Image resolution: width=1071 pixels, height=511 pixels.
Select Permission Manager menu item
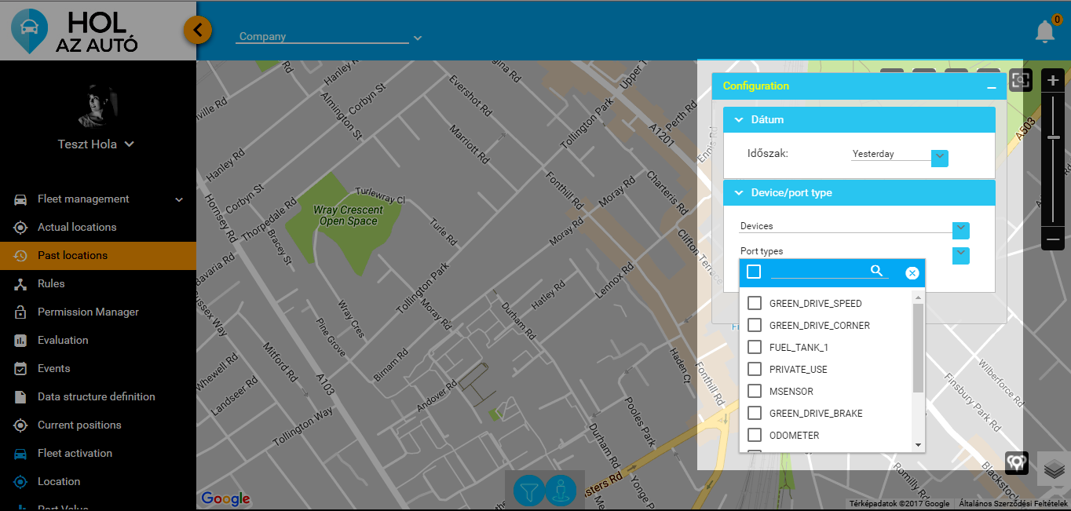(88, 312)
